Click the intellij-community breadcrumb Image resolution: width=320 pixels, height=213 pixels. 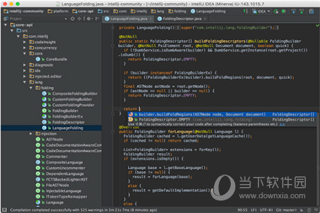pyautogui.click(x=24, y=11)
